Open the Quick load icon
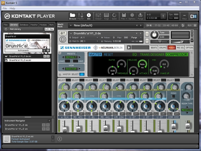This screenshot has width=201, height=151. (x=114, y=16)
